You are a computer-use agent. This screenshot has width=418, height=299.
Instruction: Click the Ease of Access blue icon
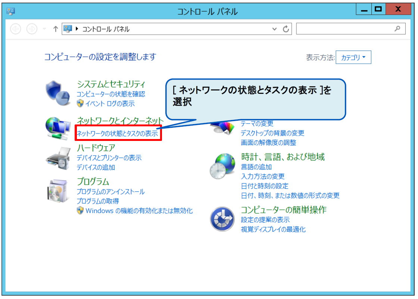[x=222, y=219]
